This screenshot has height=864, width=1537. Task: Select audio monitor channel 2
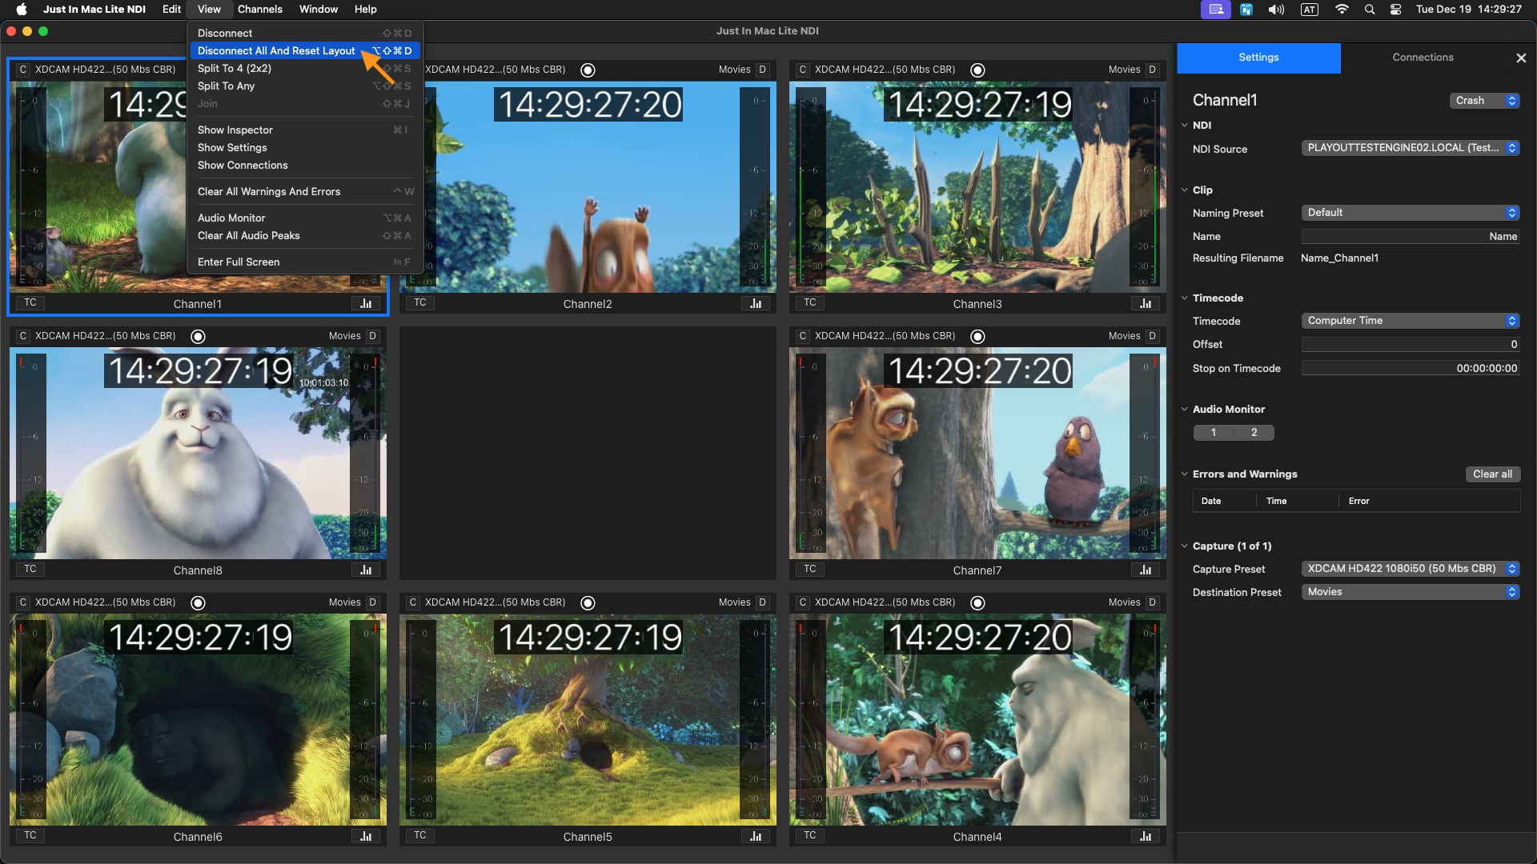tap(1254, 433)
